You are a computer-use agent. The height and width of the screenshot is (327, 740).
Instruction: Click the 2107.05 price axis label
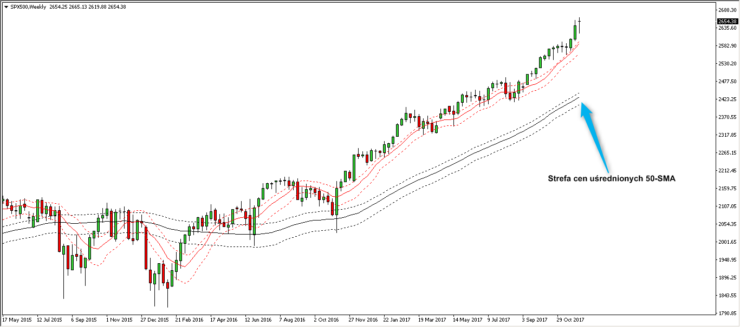(x=726, y=206)
